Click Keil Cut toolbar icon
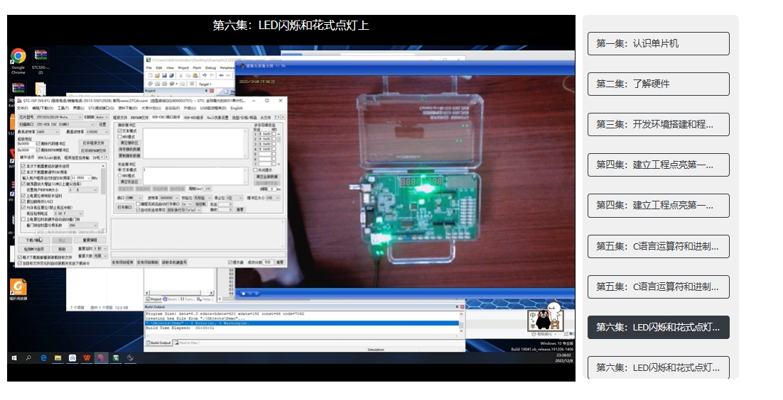The height and width of the screenshot is (400, 783). pos(180,76)
